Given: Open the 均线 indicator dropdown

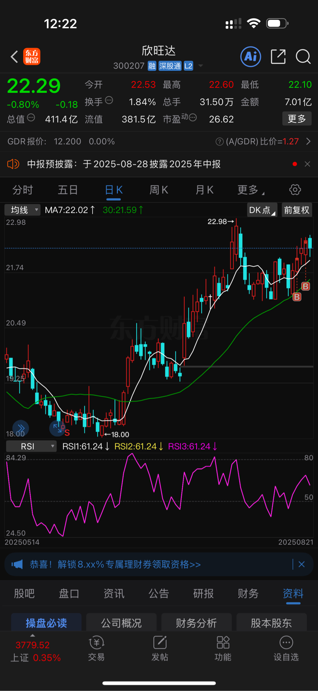Looking at the screenshot, I should [22, 210].
